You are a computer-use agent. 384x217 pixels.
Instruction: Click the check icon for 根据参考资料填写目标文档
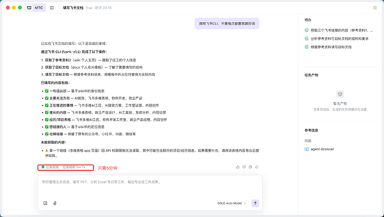coord(307,47)
